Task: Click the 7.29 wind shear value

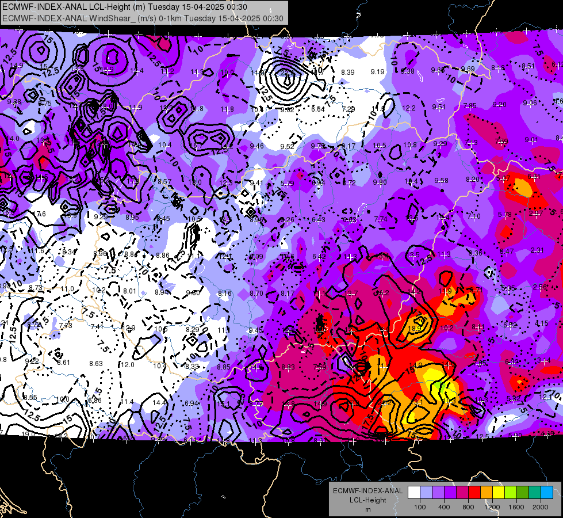Action: (x=348, y=109)
